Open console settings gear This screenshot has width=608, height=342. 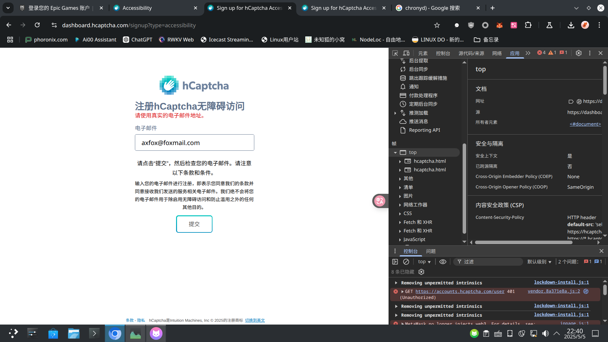tap(421, 272)
